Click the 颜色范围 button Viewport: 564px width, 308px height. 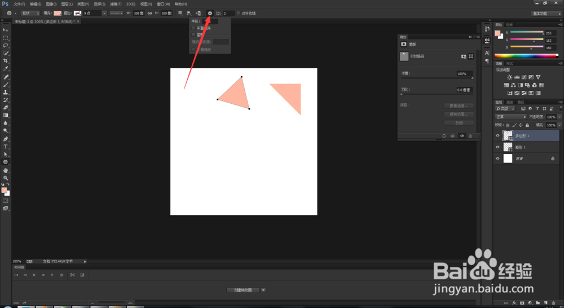(x=459, y=115)
